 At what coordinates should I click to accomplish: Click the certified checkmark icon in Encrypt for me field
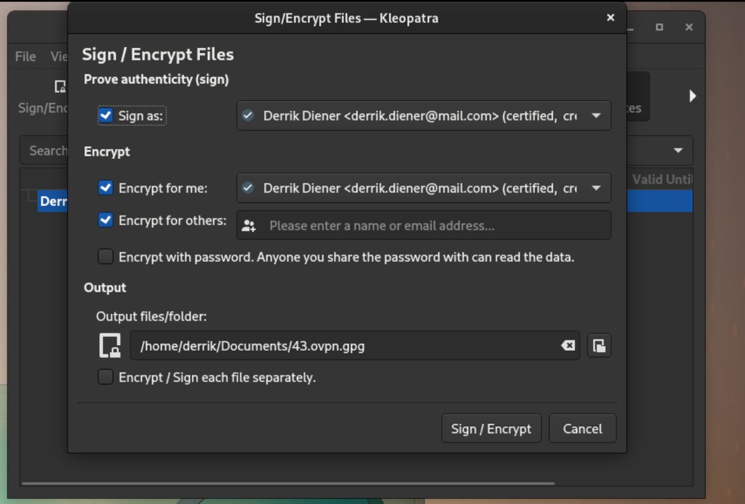(x=248, y=188)
